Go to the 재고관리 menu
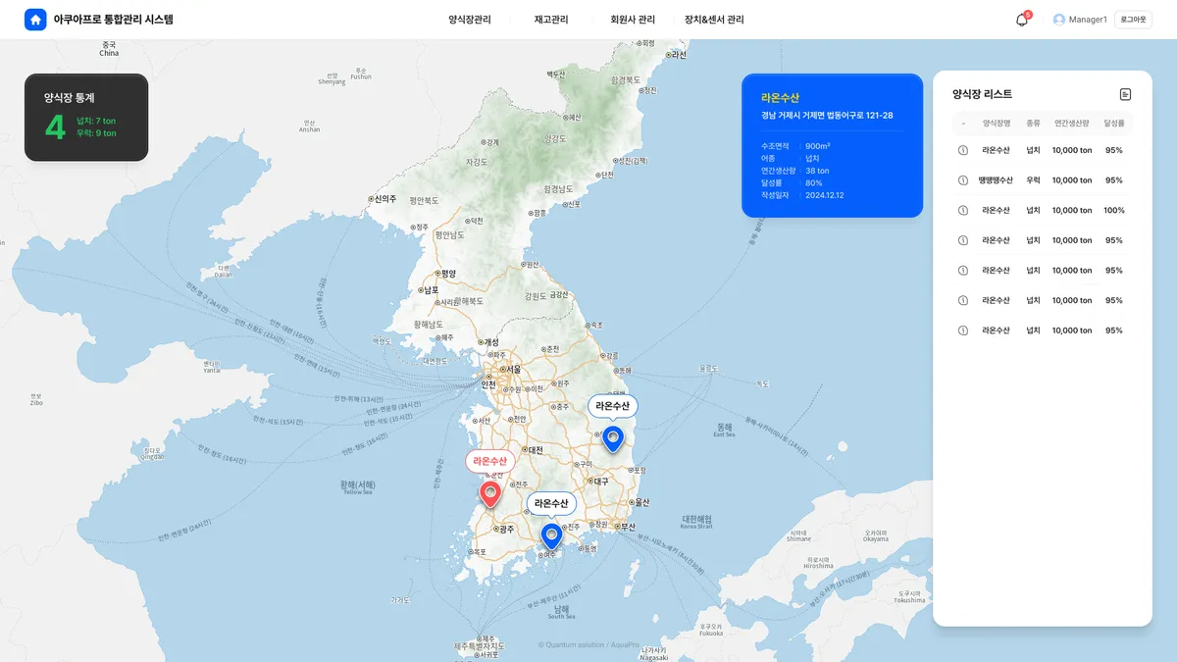 tap(551, 20)
